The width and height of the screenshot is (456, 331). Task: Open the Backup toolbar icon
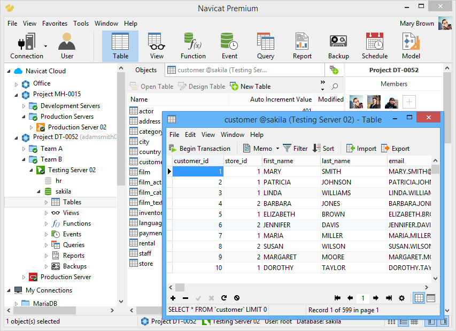(x=338, y=46)
